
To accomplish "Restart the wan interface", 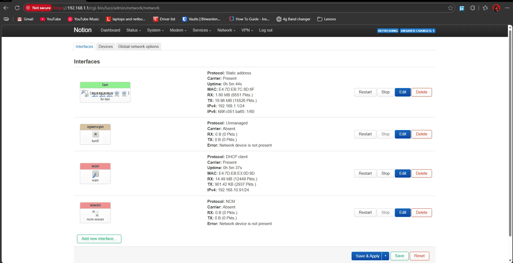I will (365, 174).
